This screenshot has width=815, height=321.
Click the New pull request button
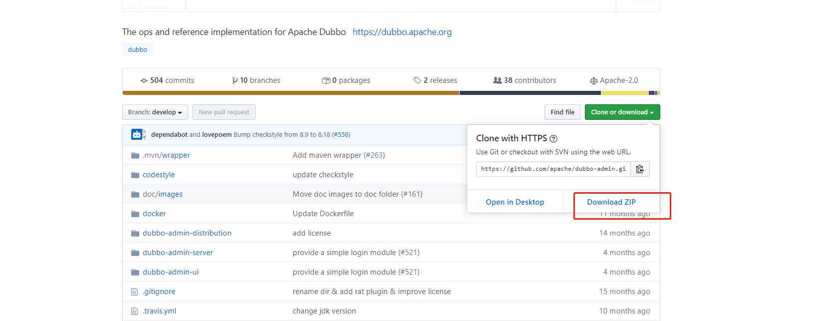click(x=224, y=112)
